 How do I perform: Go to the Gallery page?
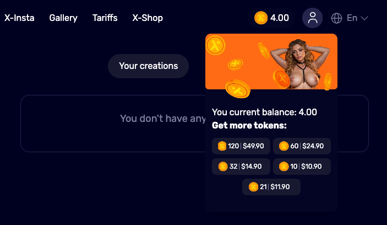[63, 18]
